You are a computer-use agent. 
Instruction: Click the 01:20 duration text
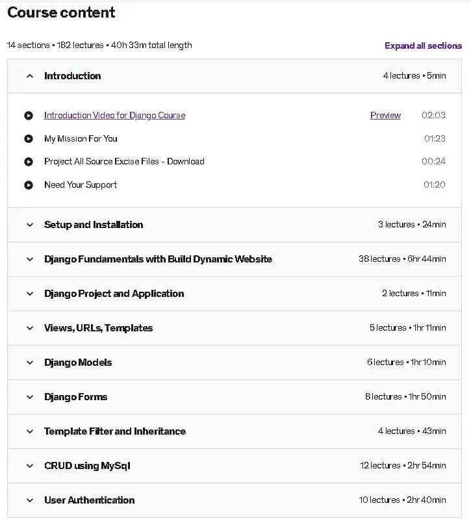coord(435,185)
